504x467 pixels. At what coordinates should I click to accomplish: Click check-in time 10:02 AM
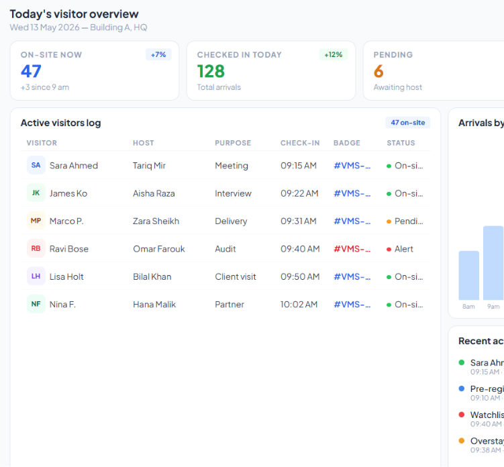pyautogui.click(x=299, y=305)
